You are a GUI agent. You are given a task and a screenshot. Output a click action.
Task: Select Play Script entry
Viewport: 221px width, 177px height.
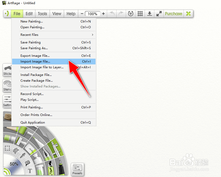click(x=54, y=100)
